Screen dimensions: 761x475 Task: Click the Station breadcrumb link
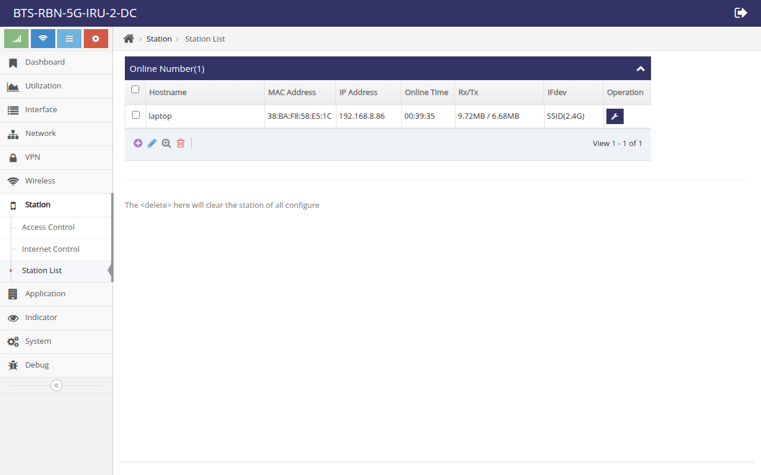click(159, 39)
